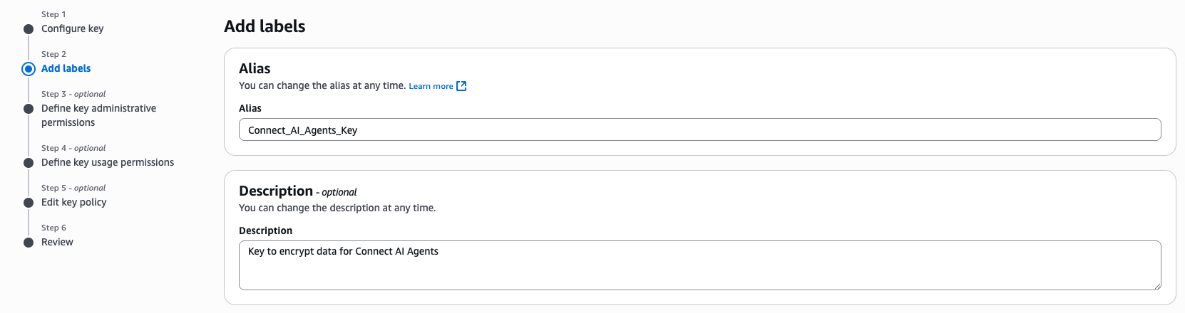The image size is (1185, 313).
Task: Click the Alias section heading
Action: click(255, 68)
